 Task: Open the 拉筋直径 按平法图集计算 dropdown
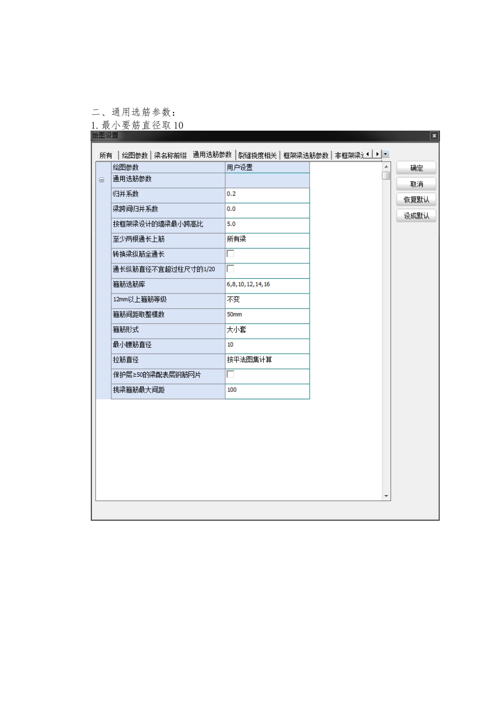tap(267, 361)
